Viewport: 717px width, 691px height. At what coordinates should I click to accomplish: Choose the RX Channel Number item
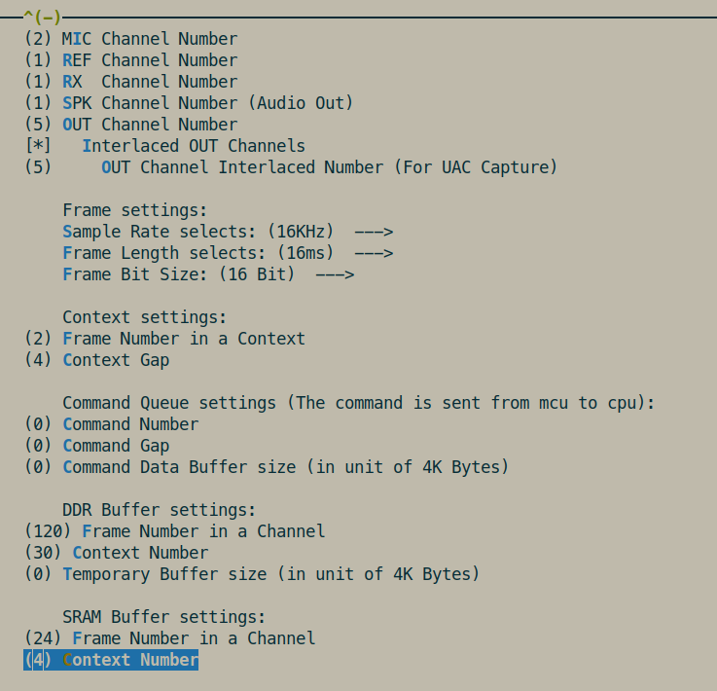pos(130,82)
